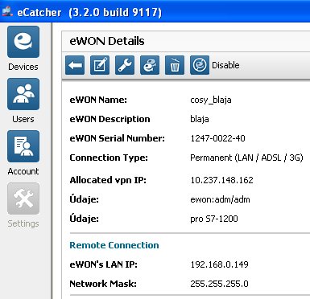
Task: Open the Users section icon
Action: click(23, 94)
